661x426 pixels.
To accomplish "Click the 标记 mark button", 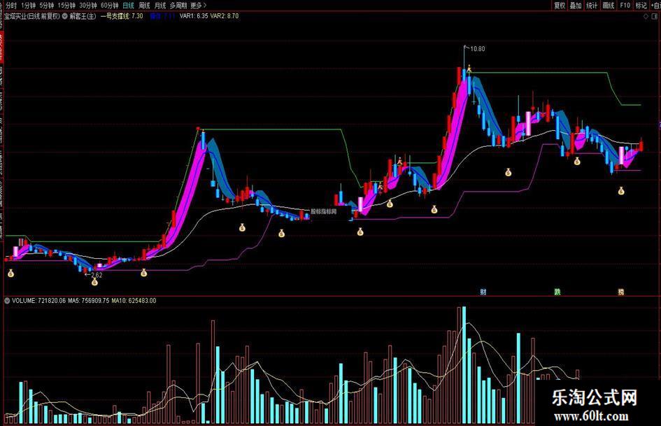I will point(641,6).
